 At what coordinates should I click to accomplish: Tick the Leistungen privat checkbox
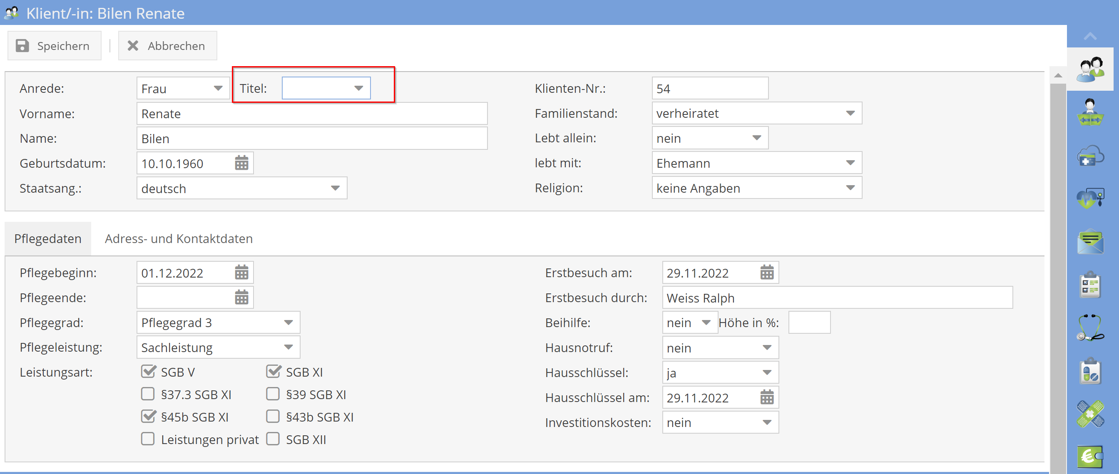(148, 439)
